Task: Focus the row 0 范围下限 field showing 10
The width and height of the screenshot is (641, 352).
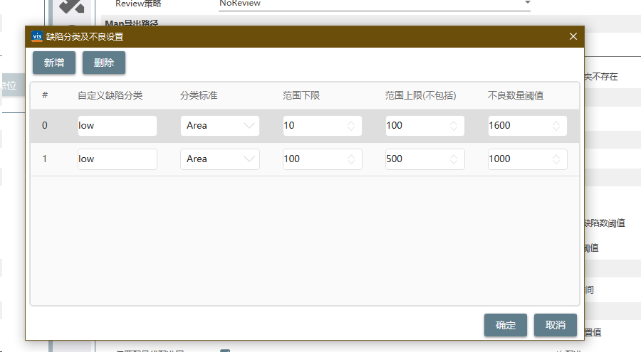Action: point(313,126)
